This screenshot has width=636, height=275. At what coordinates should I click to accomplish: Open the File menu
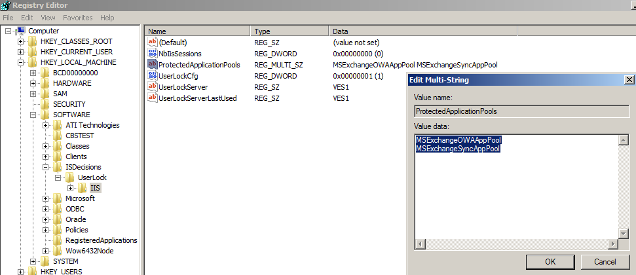[8, 18]
